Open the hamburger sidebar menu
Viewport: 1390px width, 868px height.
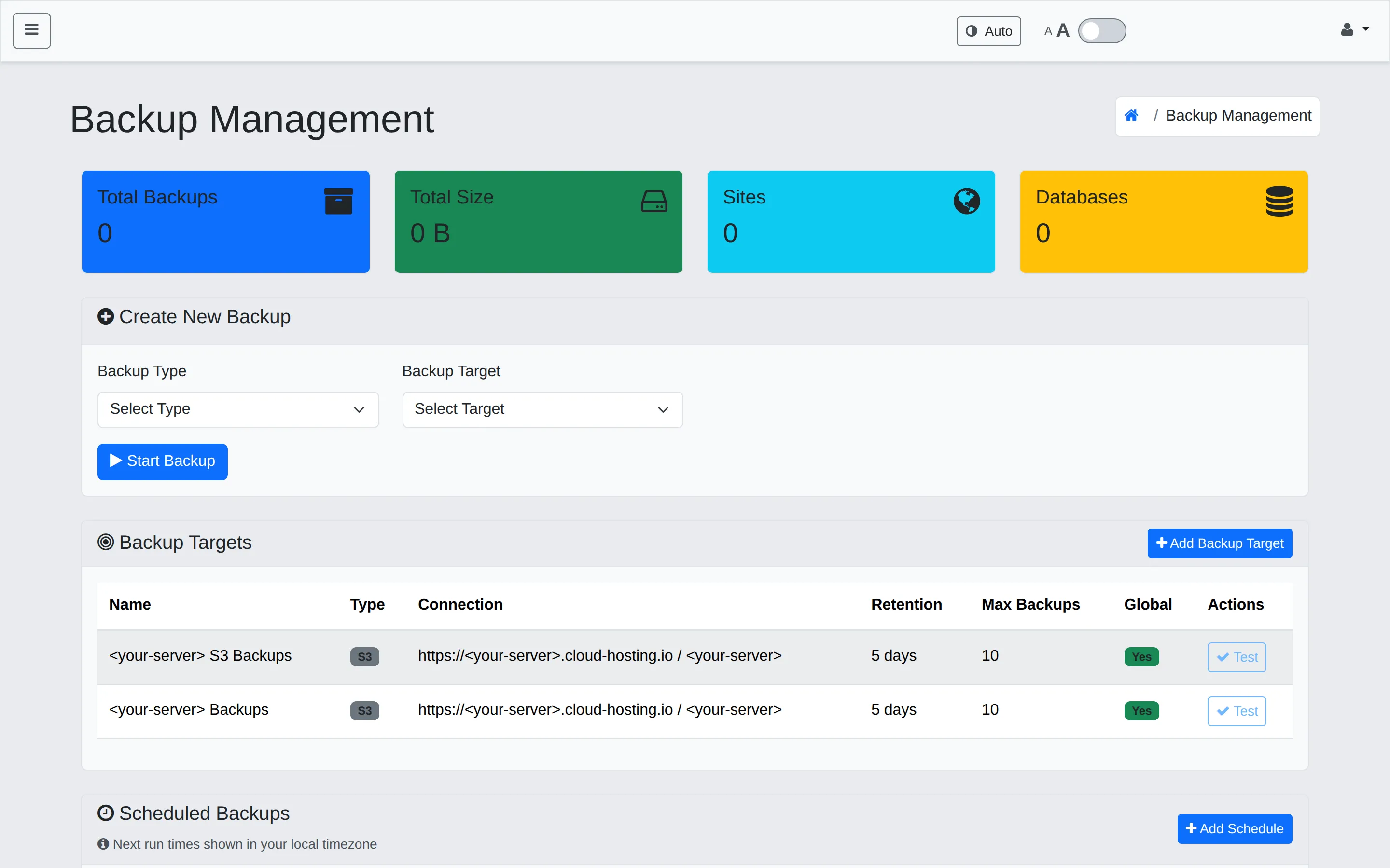click(x=31, y=31)
